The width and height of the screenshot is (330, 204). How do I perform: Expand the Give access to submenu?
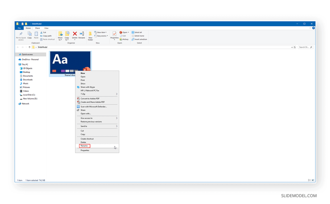pyautogui.click(x=97, y=118)
